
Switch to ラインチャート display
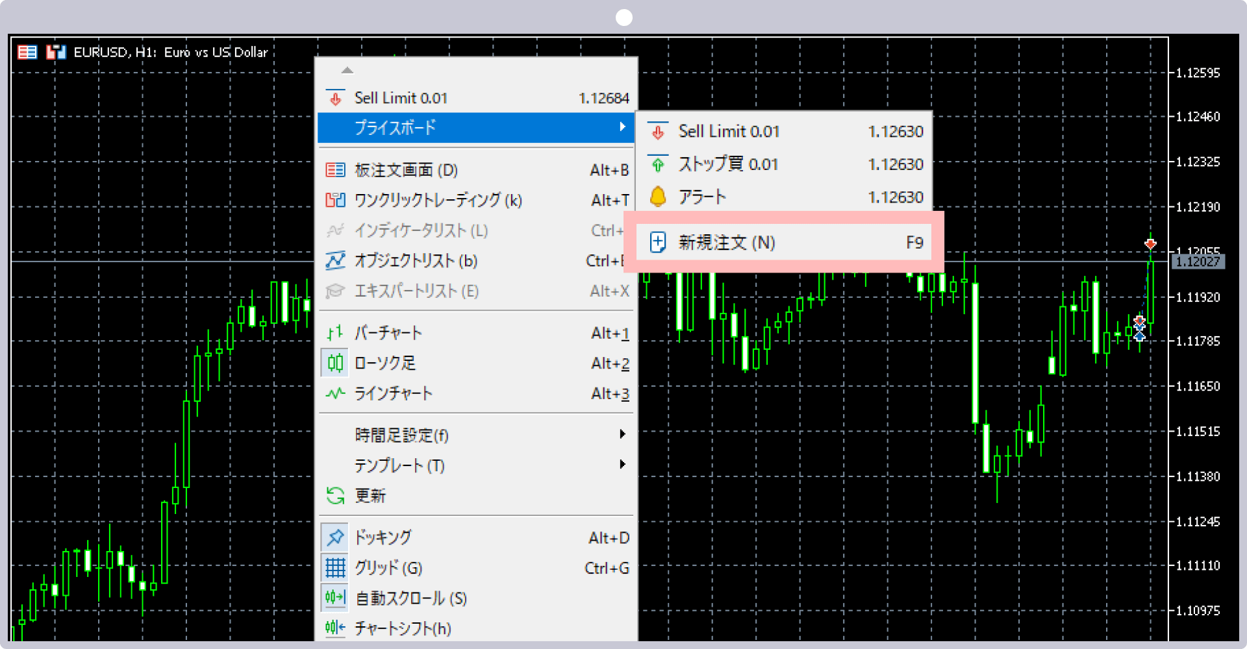(x=476, y=393)
